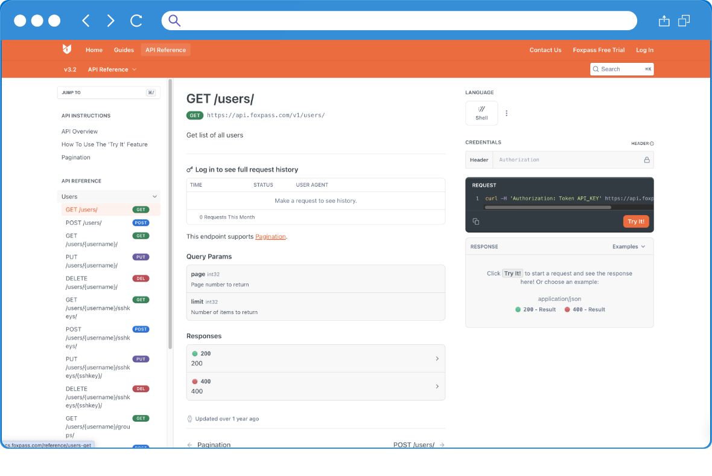Click the share icon in the browser toolbar
This screenshot has height=476, width=712.
click(663, 20)
